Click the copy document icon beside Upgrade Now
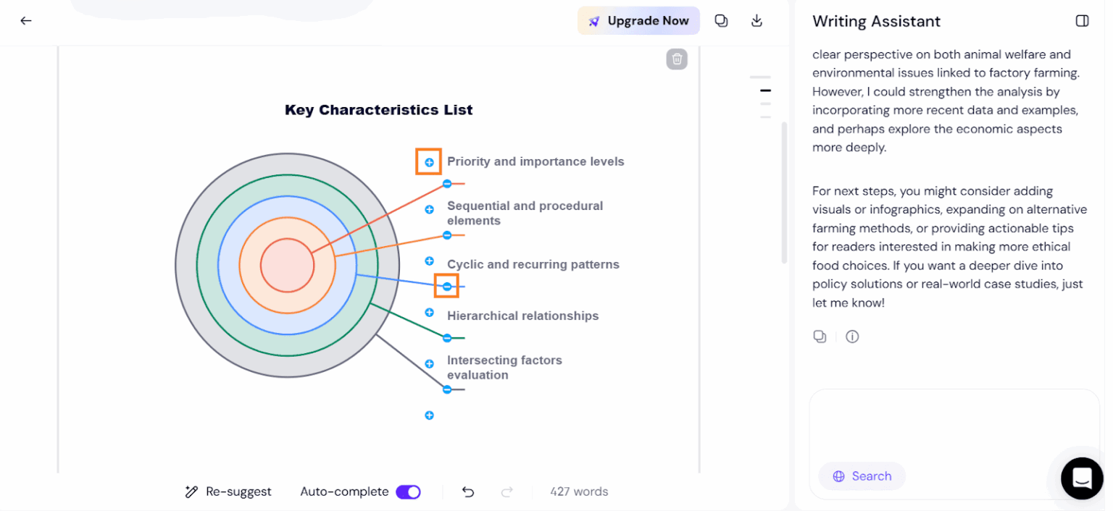Screen dimensions: 1113x511 tap(721, 20)
